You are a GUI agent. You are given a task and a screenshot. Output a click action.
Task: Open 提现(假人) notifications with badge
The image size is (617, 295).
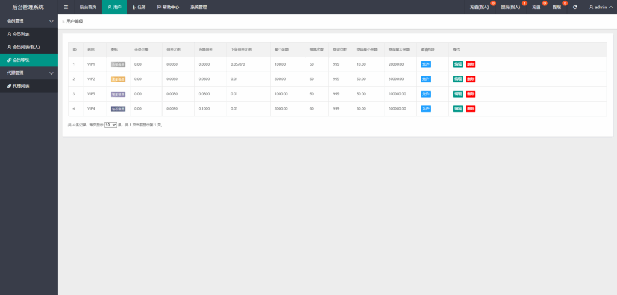510,7
